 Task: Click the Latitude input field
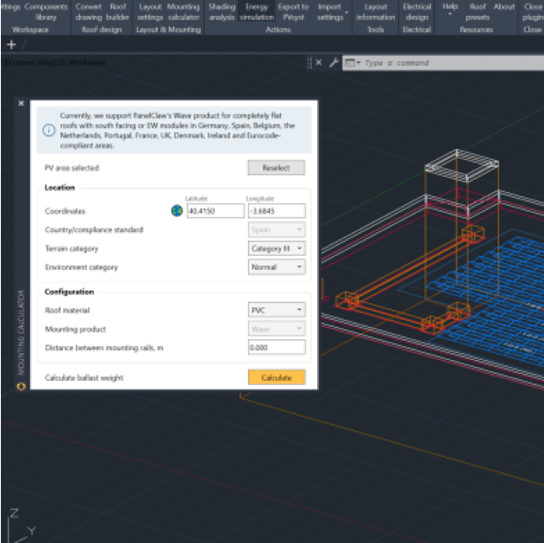point(215,211)
